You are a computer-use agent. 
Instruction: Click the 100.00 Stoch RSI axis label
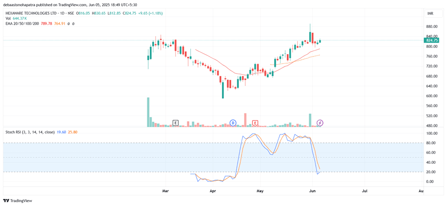click(432, 133)
